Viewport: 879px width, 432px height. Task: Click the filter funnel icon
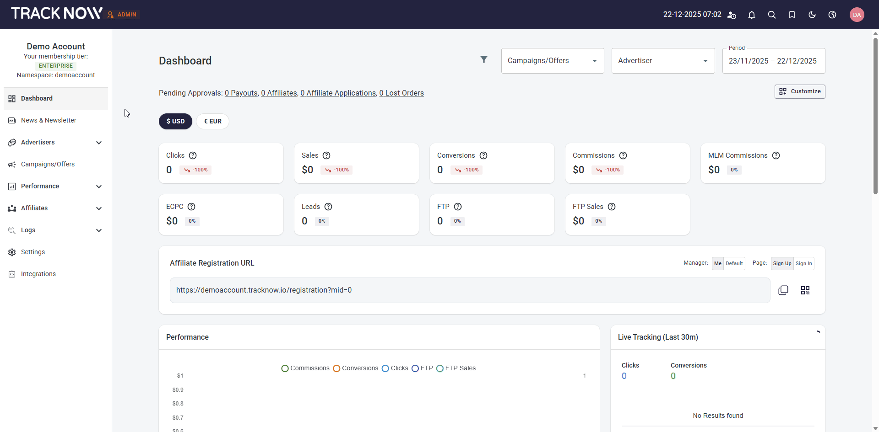pos(483,59)
